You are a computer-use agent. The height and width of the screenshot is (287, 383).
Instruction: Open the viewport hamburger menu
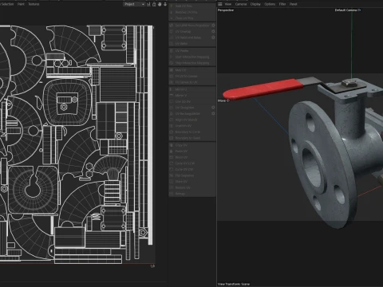220,4
